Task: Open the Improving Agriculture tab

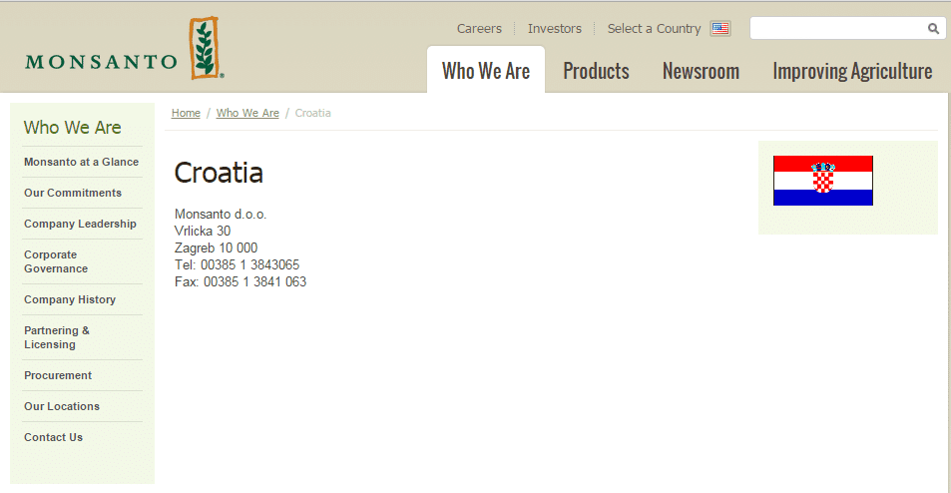Action: [852, 71]
